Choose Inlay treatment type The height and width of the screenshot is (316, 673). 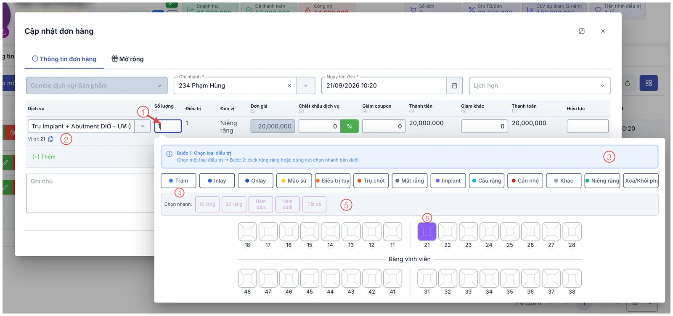[x=217, y=181]
